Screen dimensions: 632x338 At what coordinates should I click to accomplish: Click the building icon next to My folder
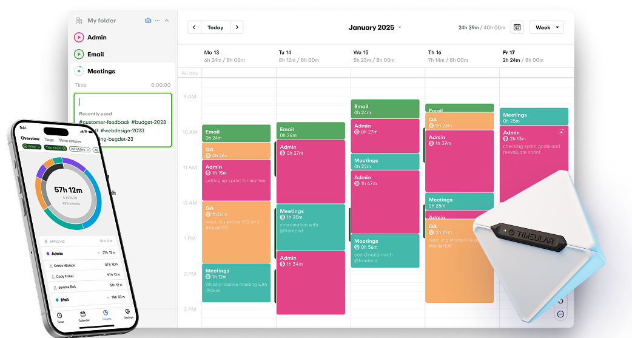[x=79, y=21]
